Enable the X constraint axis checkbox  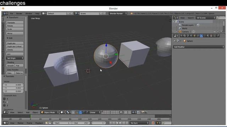pyautogui.click(x=4, y=99)
